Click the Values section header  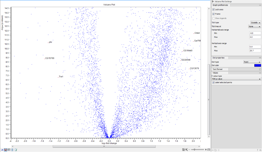click(216, 73)
